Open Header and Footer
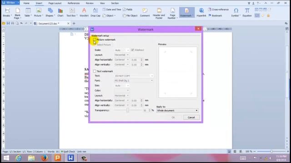The width and height of the screenshot is (291, 163). (159, 13)
